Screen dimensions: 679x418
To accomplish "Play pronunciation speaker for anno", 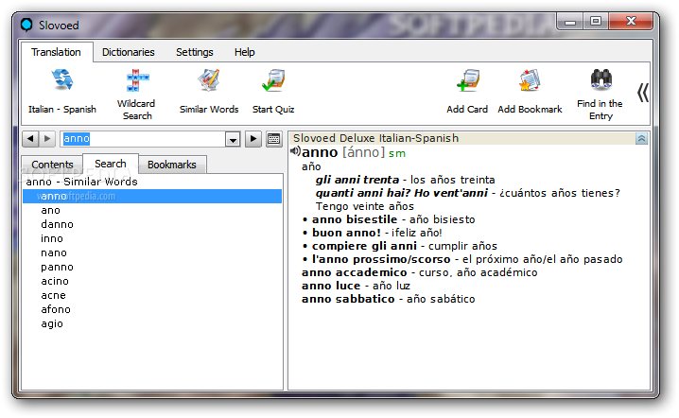I will click(x=295, y=151).
